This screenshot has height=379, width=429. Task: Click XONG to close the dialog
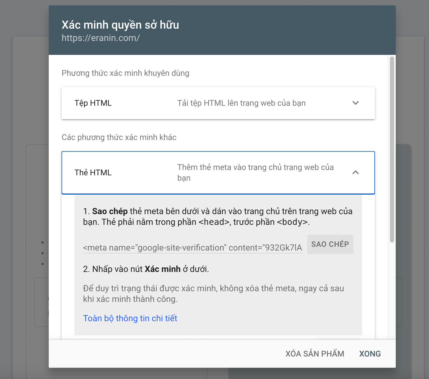(370, 354)
